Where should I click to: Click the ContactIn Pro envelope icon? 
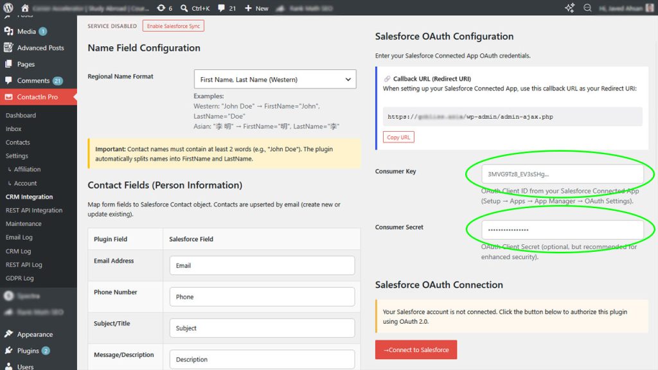pyautogui.click(x=8, y=97)
